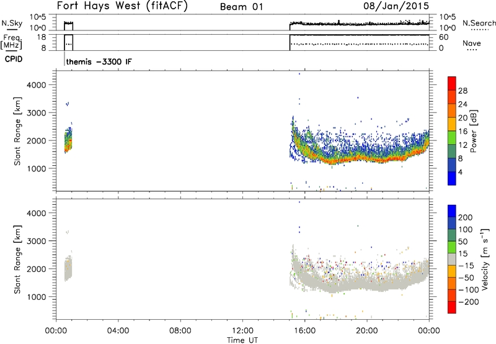Screen dimensions: 496x344
Task: Click "4000" tick on the power panel axis
Action: tap(36, 85)
